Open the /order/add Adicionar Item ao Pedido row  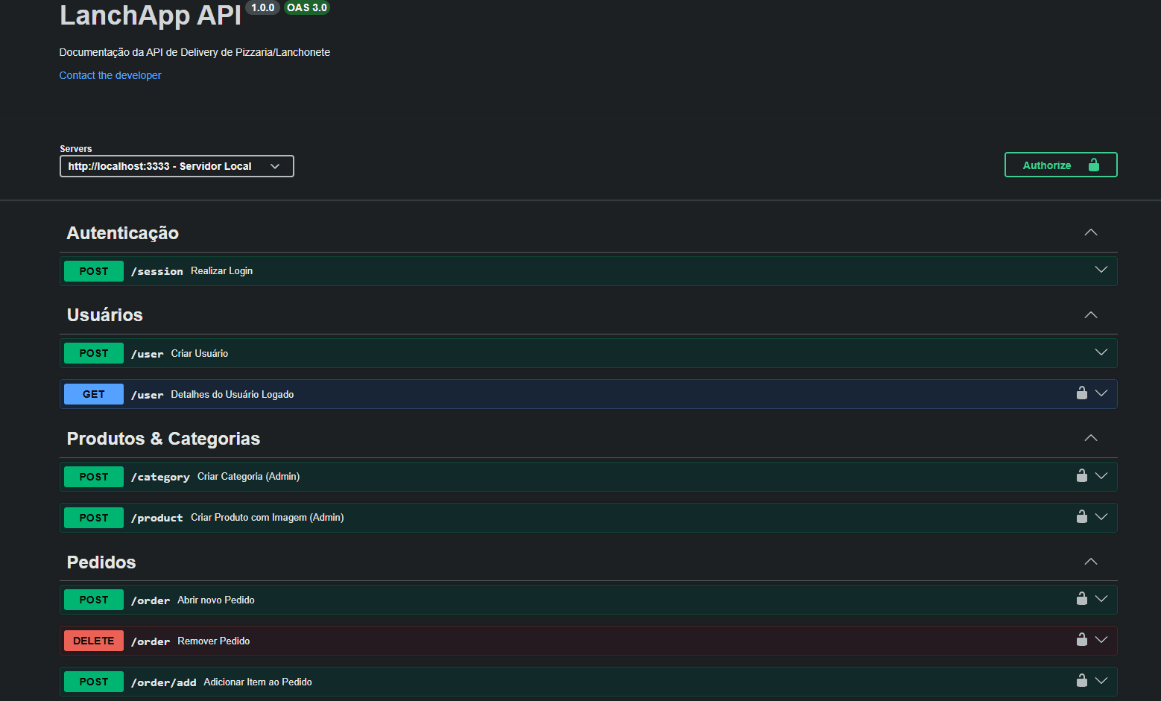coord(257,682)
